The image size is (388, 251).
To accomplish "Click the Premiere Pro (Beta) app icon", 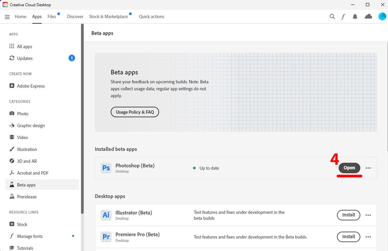I will [106, 237].
